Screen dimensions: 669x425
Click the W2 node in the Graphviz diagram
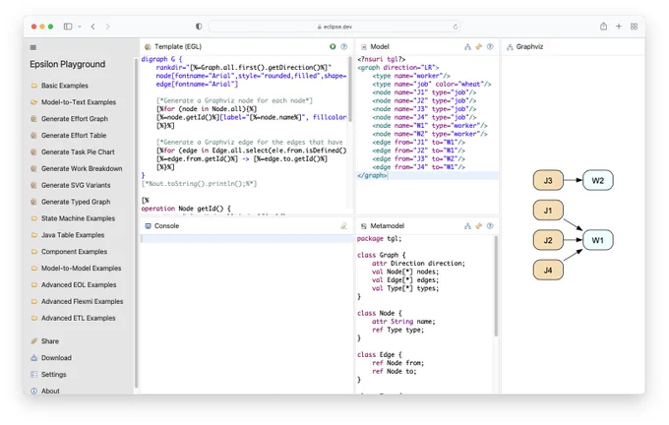pos(598,180)
